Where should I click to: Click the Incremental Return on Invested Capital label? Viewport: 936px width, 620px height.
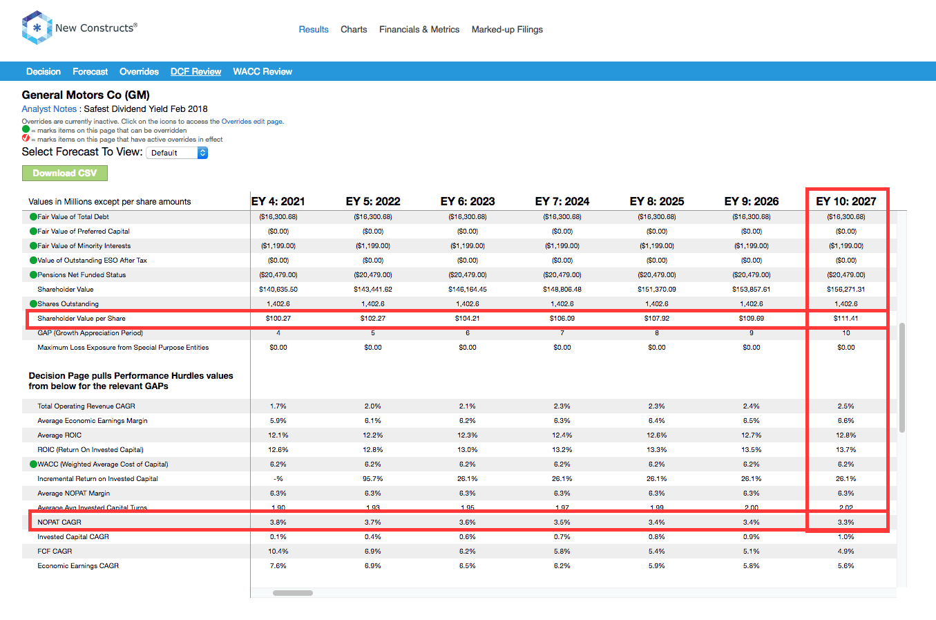coord(97,479)
